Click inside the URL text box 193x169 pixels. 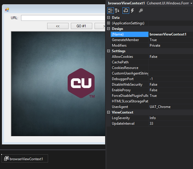63,18
